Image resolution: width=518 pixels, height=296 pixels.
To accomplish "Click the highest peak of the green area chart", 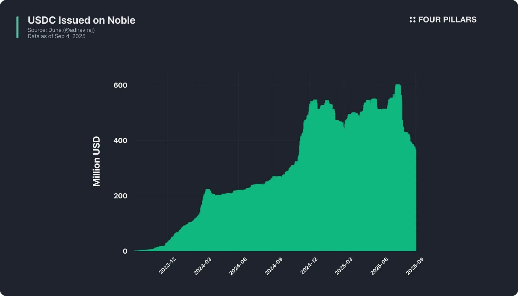I will coord(398,85).
